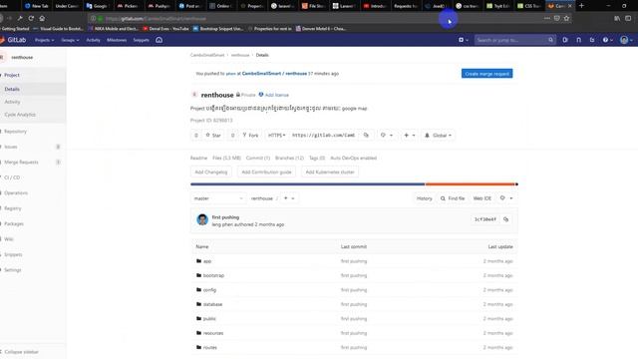Screen dimensions: 638x359
Task: Collapse the sidebar
Action: [x=20, y=352]
